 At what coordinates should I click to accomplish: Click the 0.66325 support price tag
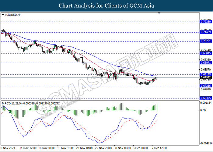[x=206, y=98]
